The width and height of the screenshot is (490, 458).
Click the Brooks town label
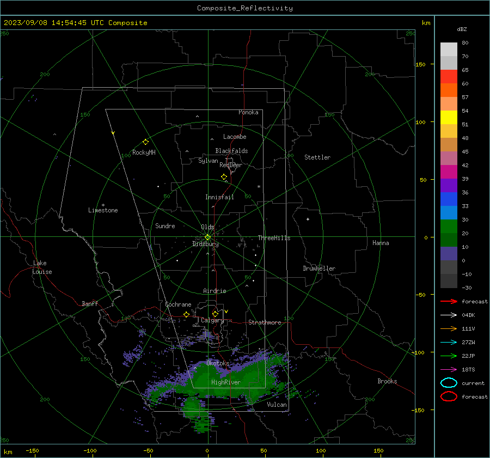pos(387,381)
